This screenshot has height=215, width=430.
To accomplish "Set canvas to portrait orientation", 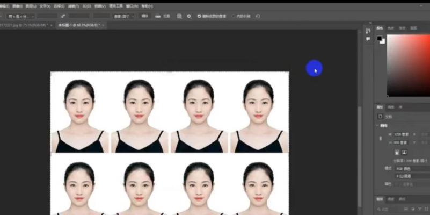I will point(397,152).
